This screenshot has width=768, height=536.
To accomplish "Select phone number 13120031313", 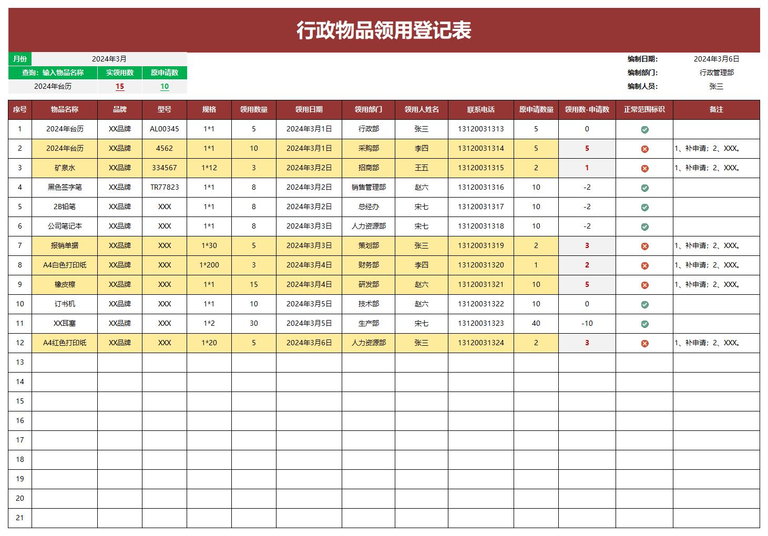I will pyautogui.click(x=481, y=129).
